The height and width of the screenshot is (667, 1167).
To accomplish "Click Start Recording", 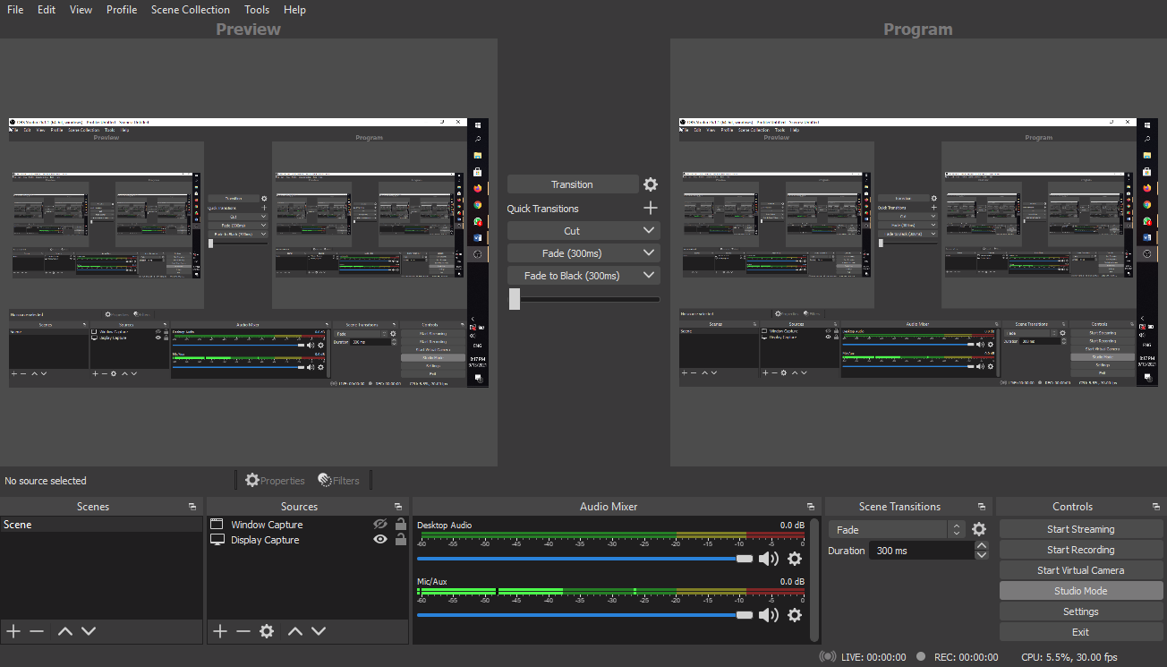I will click(1080, 549).
